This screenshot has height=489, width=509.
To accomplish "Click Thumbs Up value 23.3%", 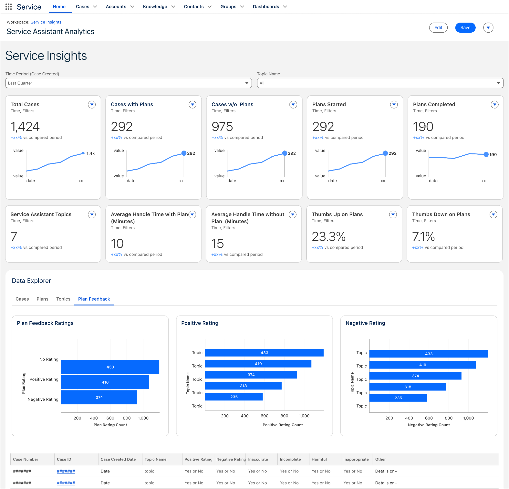I will 329,237.
